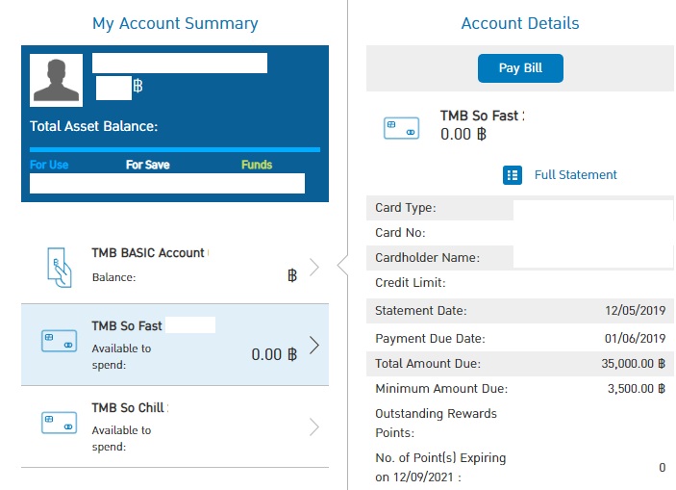Viewport: 676px width, 490px height.
Task: Click the Payment Due Date row
Action: tap(519, 338)
